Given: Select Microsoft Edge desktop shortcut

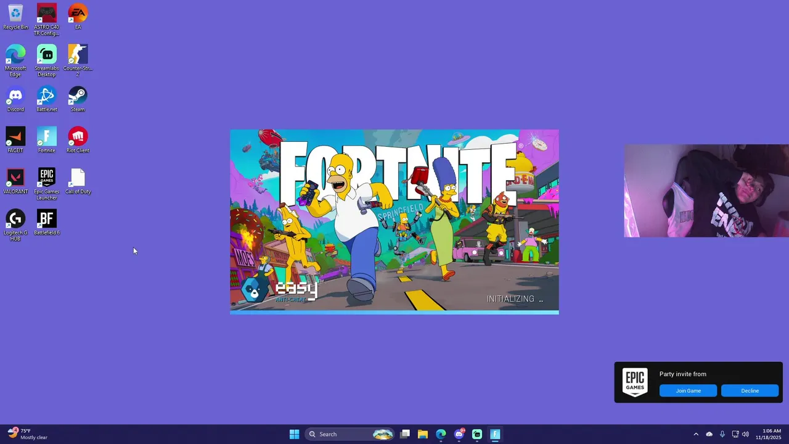Looking at the screenshot, I should point(15,60).
